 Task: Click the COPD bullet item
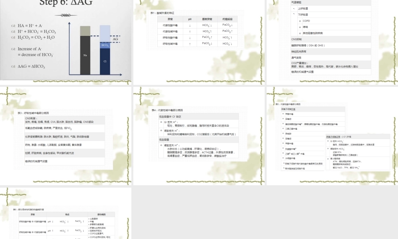point(306,21)
